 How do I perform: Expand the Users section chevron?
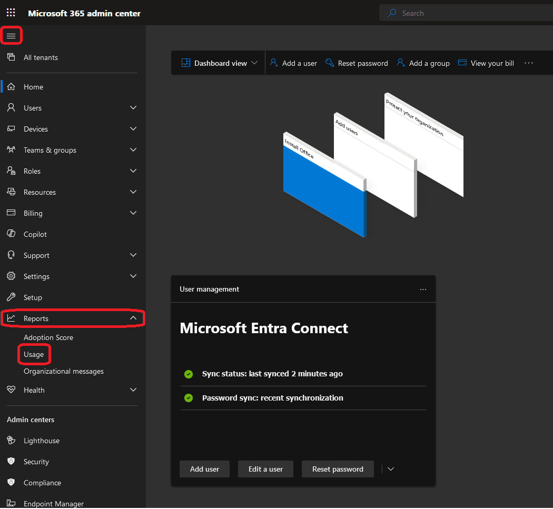click(x=133, y=107)
